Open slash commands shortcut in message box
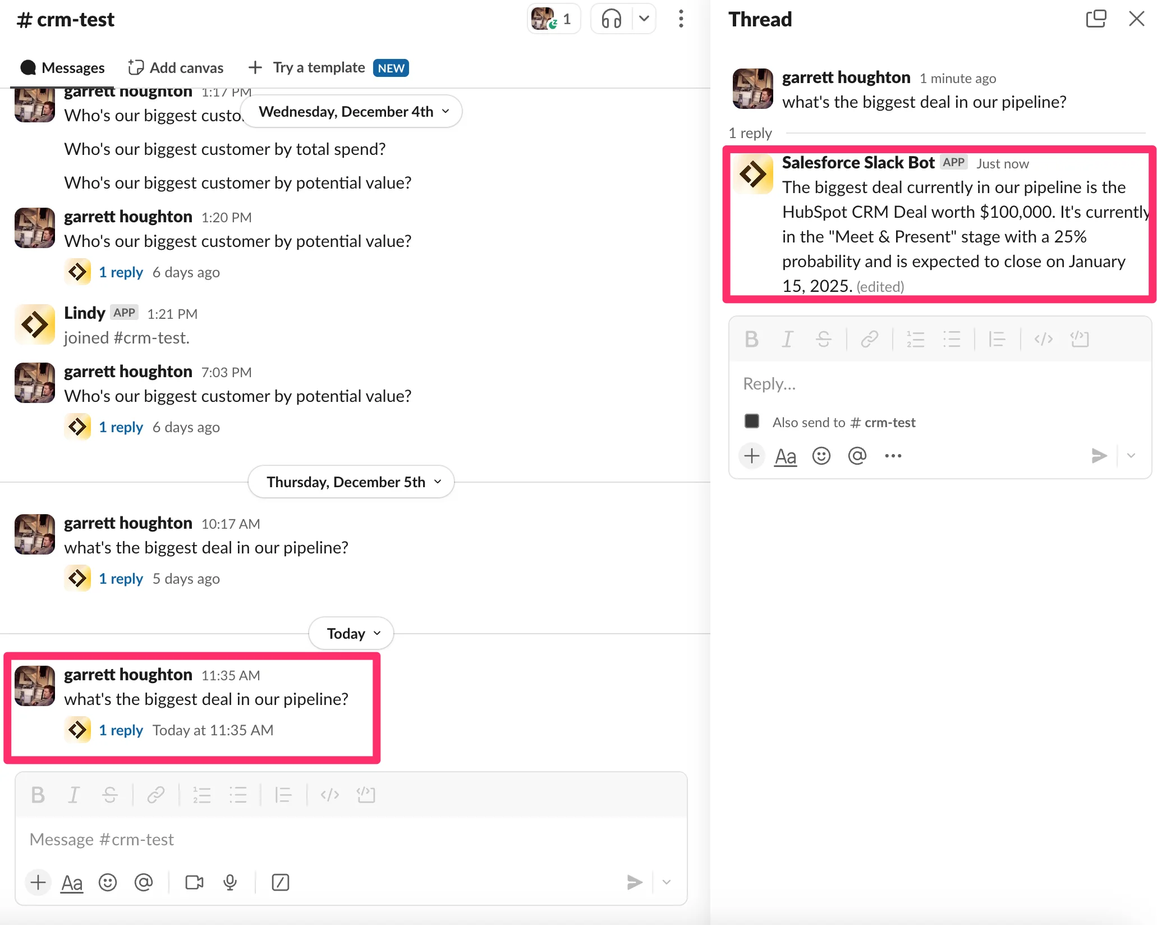 tap(280, 882)
